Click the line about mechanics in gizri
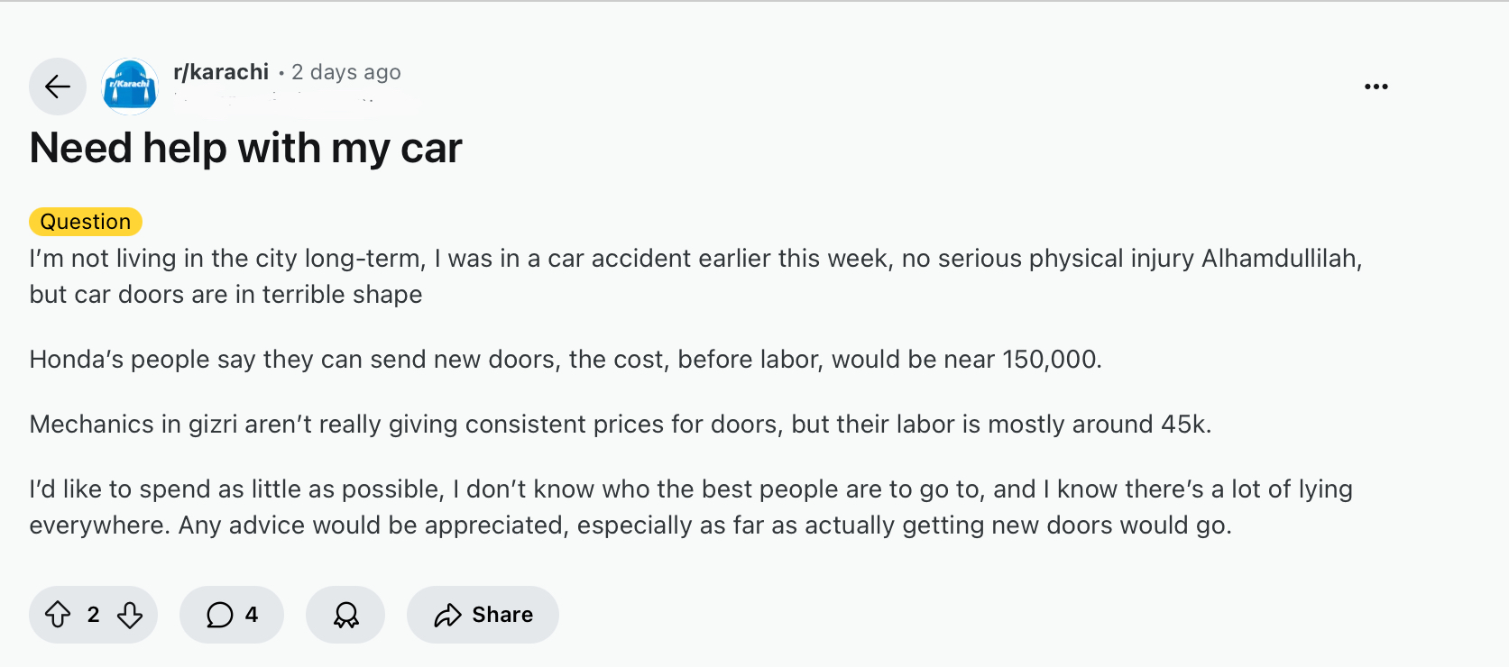 click(x=620, y=425)
